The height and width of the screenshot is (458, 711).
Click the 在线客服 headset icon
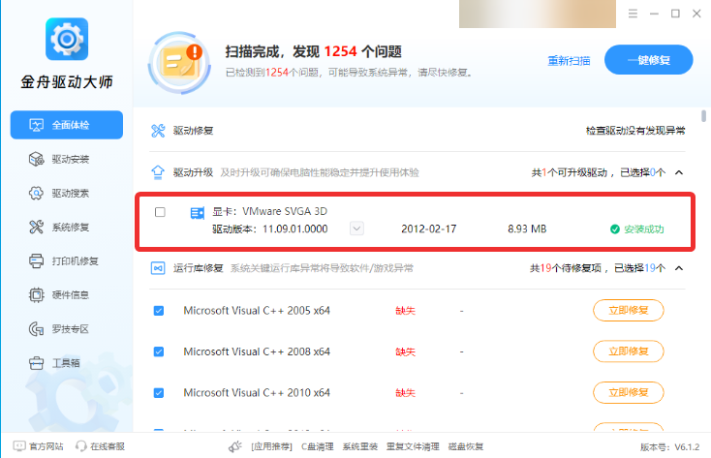click(x=80, y=446)
